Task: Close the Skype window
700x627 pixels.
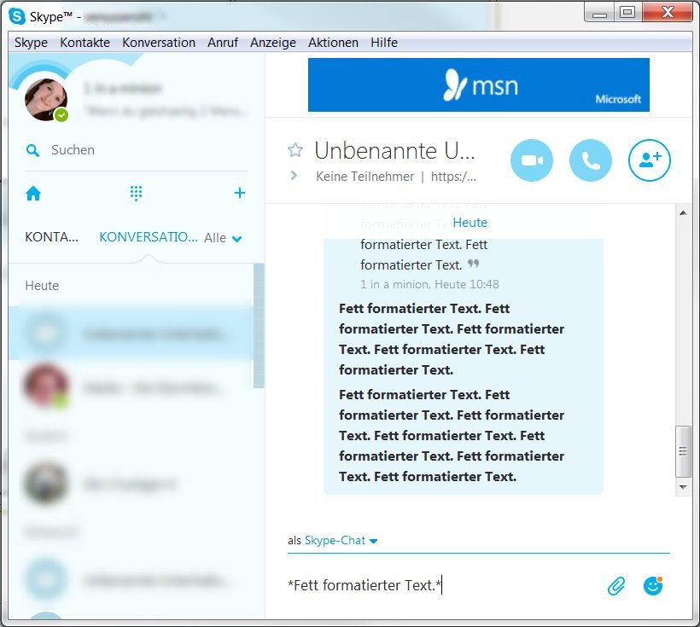Action: click(x=668, y=12)
